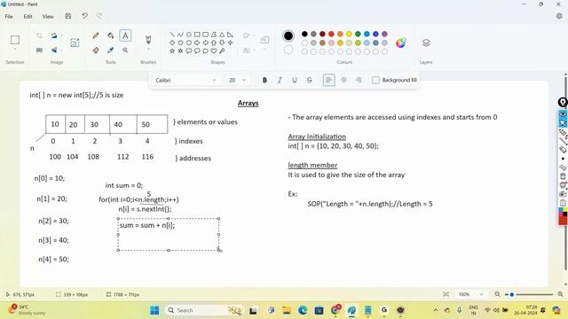This screenshot has width=568, height=319.
Task: Set text alignment to centre
Action: [343, 80]
